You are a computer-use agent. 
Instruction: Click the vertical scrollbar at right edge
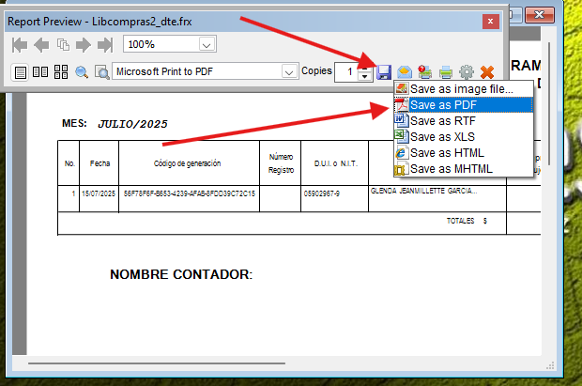[549, 103]
